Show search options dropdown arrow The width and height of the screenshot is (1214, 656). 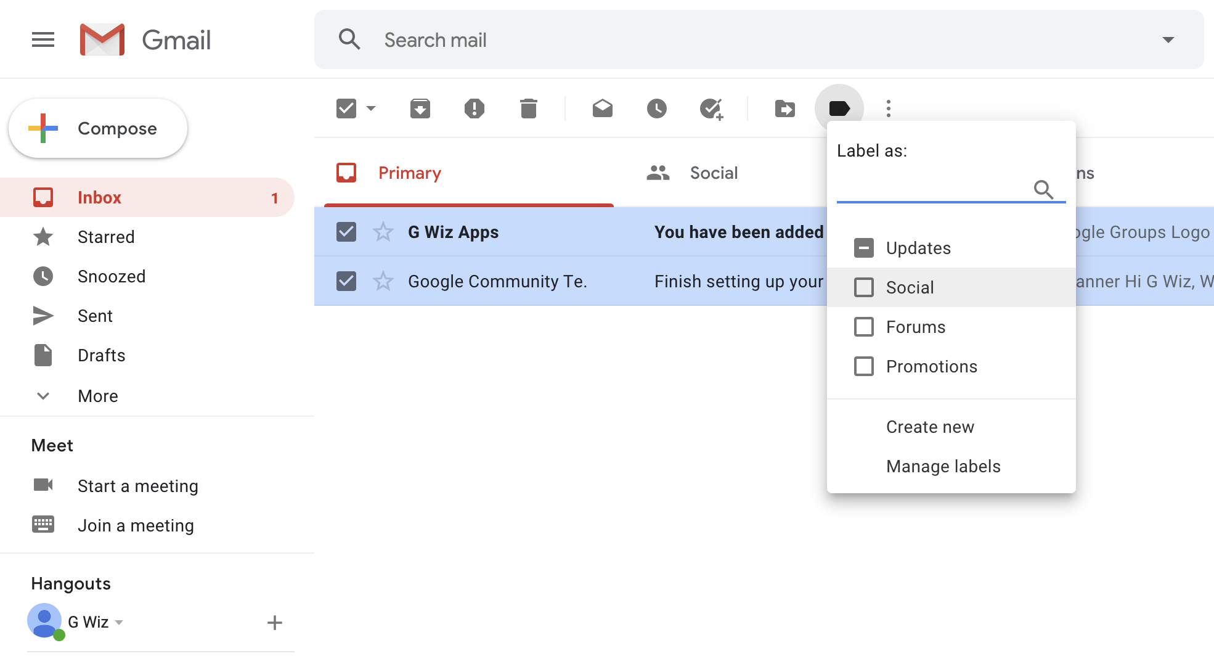coord(1168,40)
